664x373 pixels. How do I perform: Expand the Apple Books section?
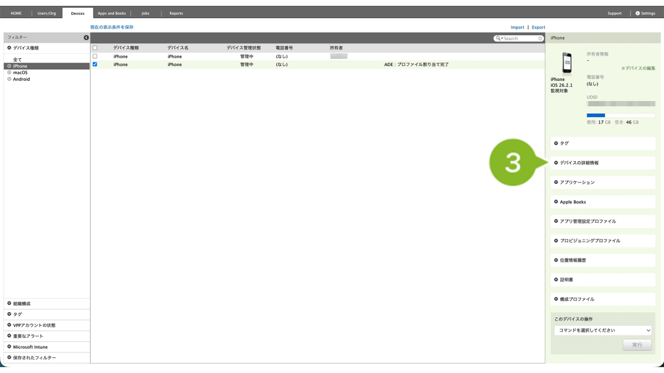(602, 202)
